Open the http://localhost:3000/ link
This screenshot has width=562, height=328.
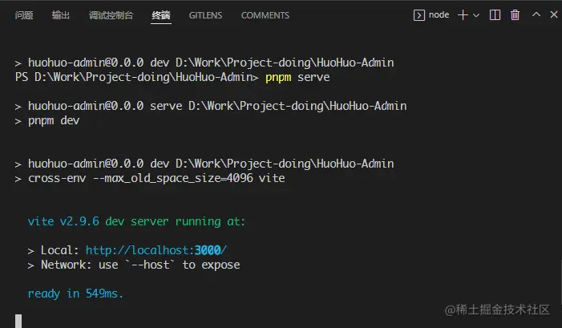pyautogui.click(x=156, y=250)
